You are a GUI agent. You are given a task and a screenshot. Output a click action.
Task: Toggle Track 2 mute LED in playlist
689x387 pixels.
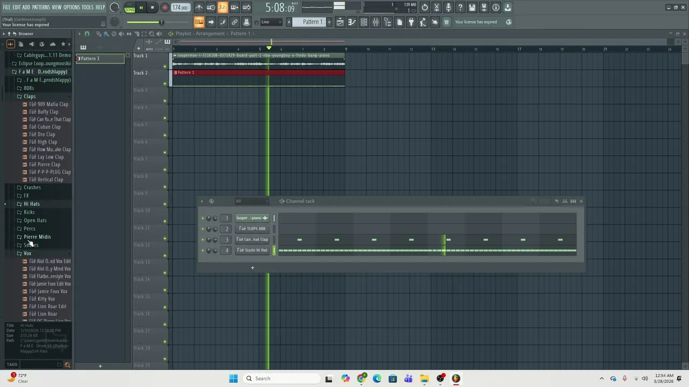[x=165, y=84]
